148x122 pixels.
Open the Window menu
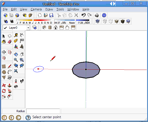click(x=73, y=9)
